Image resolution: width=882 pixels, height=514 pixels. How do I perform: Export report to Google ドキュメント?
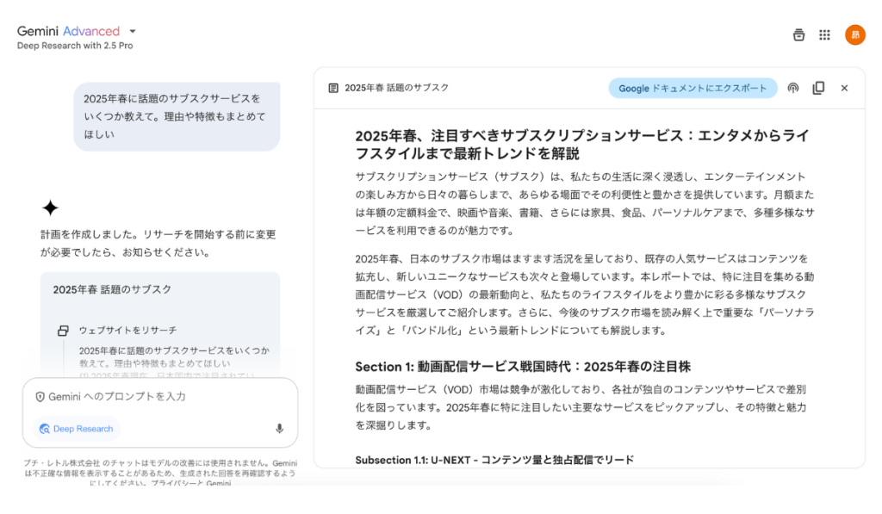[x=693, y=89]
